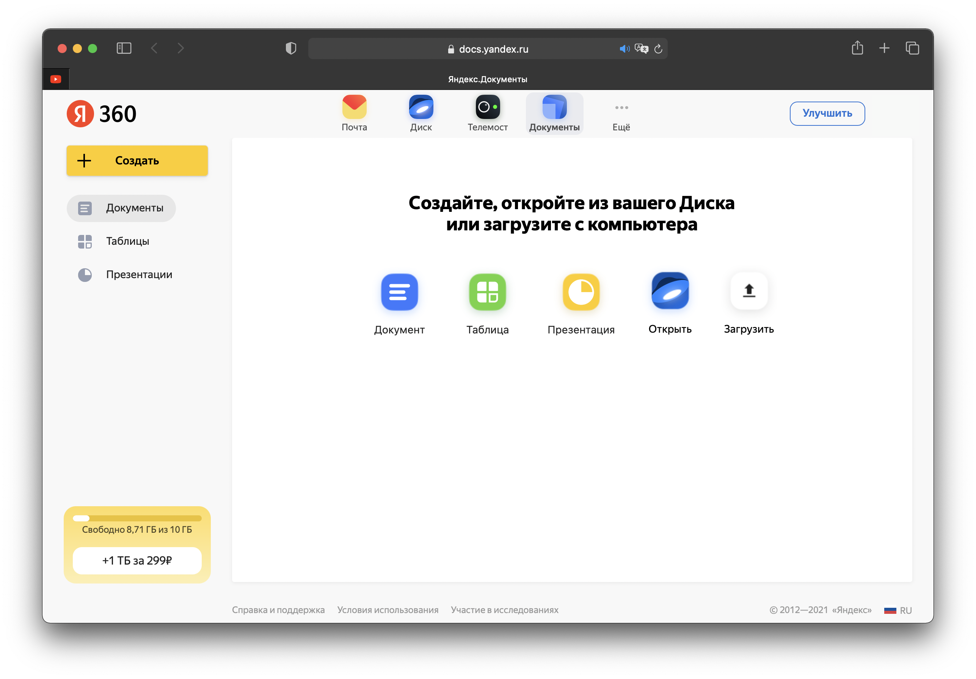Open the Почта mail service icon
Viewport: 976px width, 679px height.
click(x=354, y=107)
